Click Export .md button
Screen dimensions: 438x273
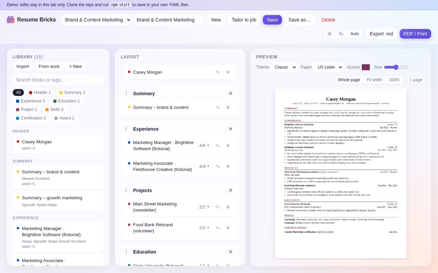(382, 34)
